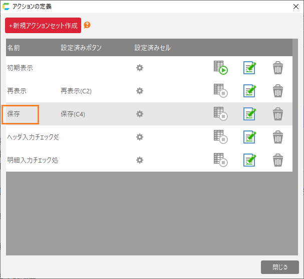Edit the ヘッダ入力チェック action set
The width and height of the screenshot is (304, 279).
click(x=249, y=137)
